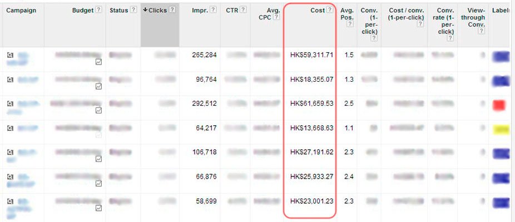Open the help icon under Conv. rate (1-per-click)
515x222 pixels.
pyautogui.click(x=450, y=38)
